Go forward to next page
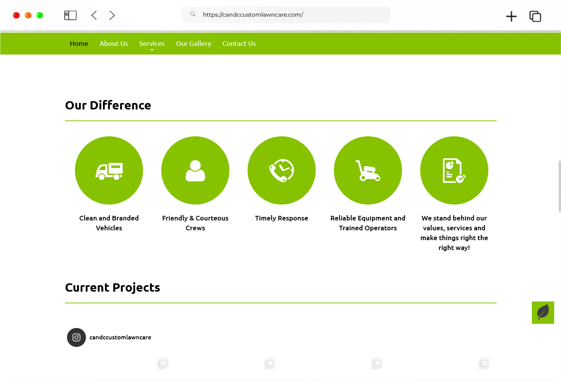561x381 pixels. (112, 15)
